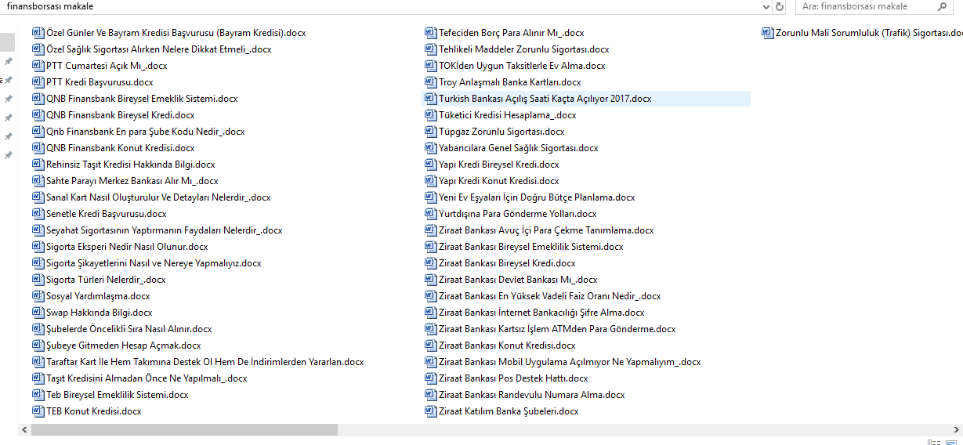
Task: Select the Sosyal Yardımlaşma.docx file icon
Action: 38,296
